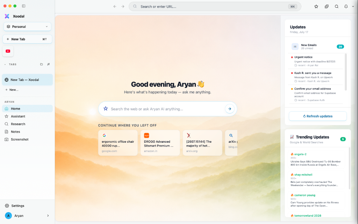Screen dimensions: 358x224
Task: Click the Trending Updates chart icon
Action: click(292, 137)
